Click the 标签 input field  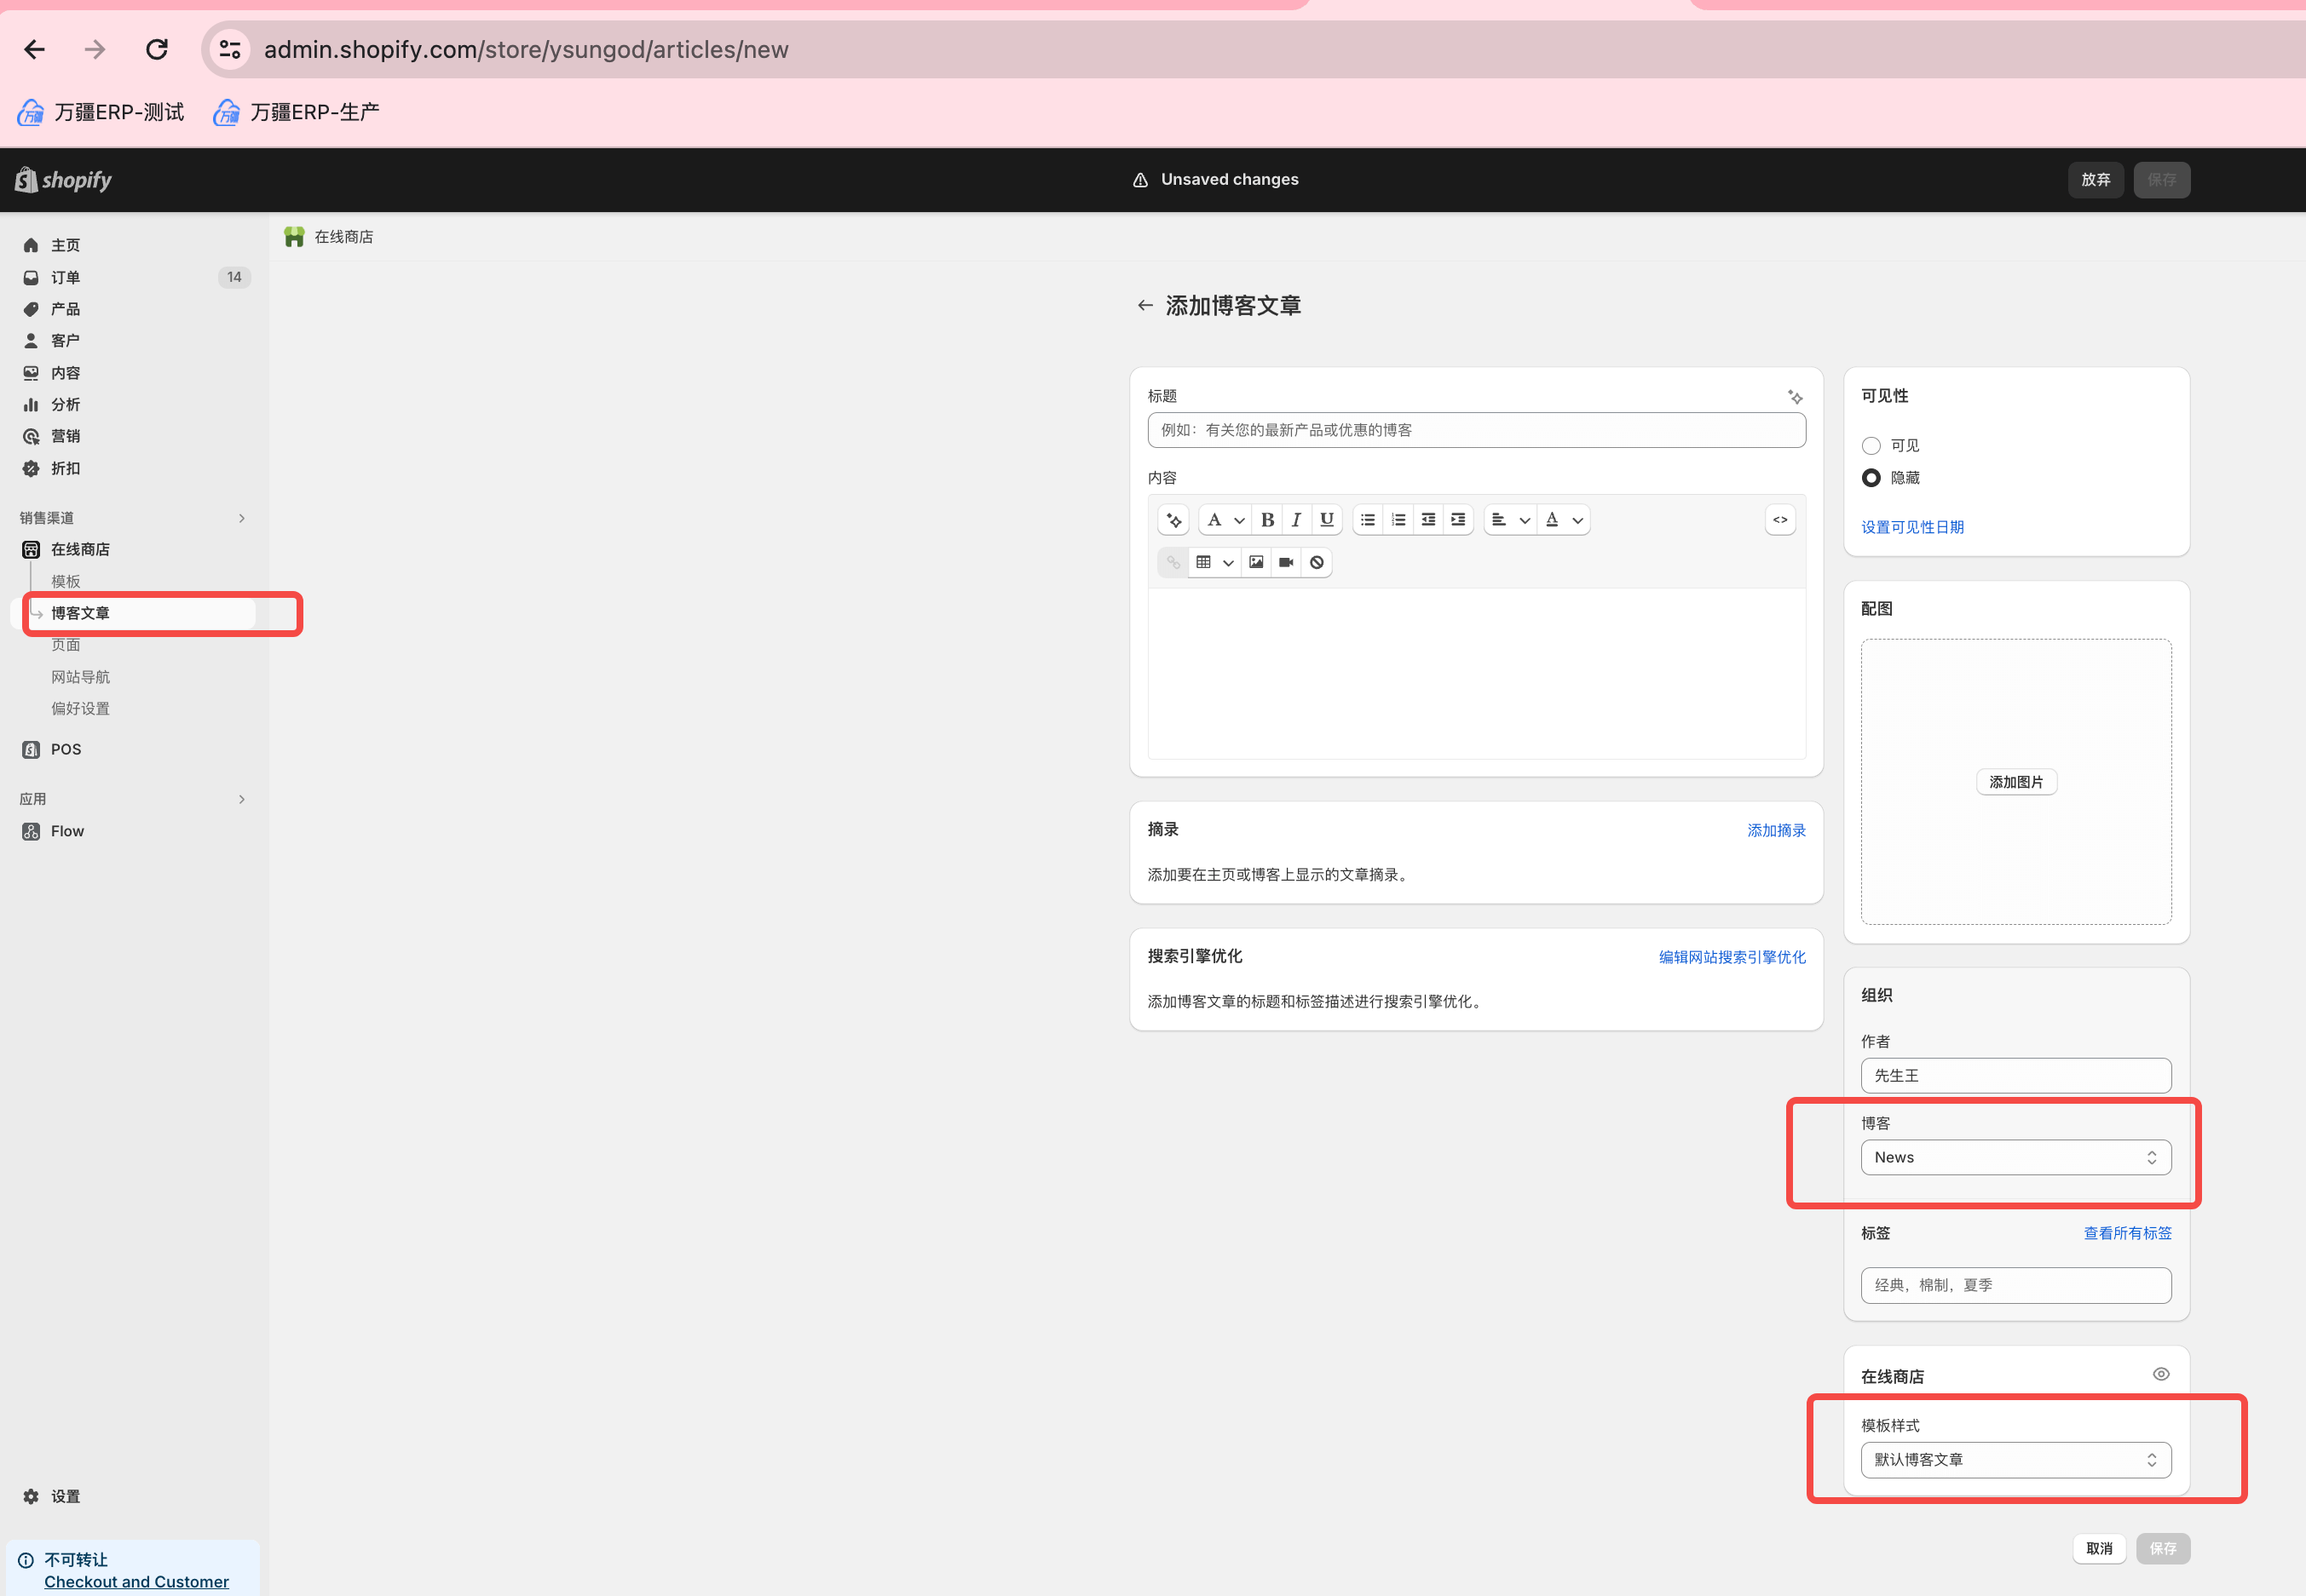pos(2015,1285)
